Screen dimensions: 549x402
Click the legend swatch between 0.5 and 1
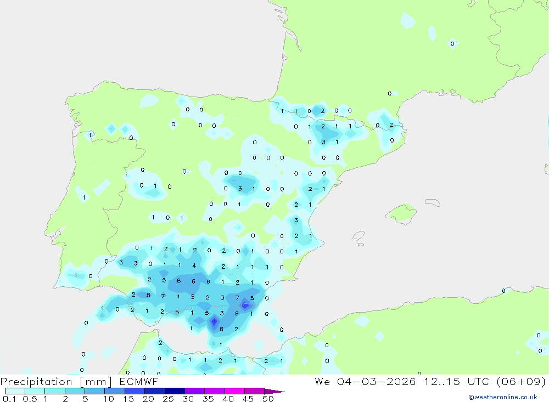[35, 391]
